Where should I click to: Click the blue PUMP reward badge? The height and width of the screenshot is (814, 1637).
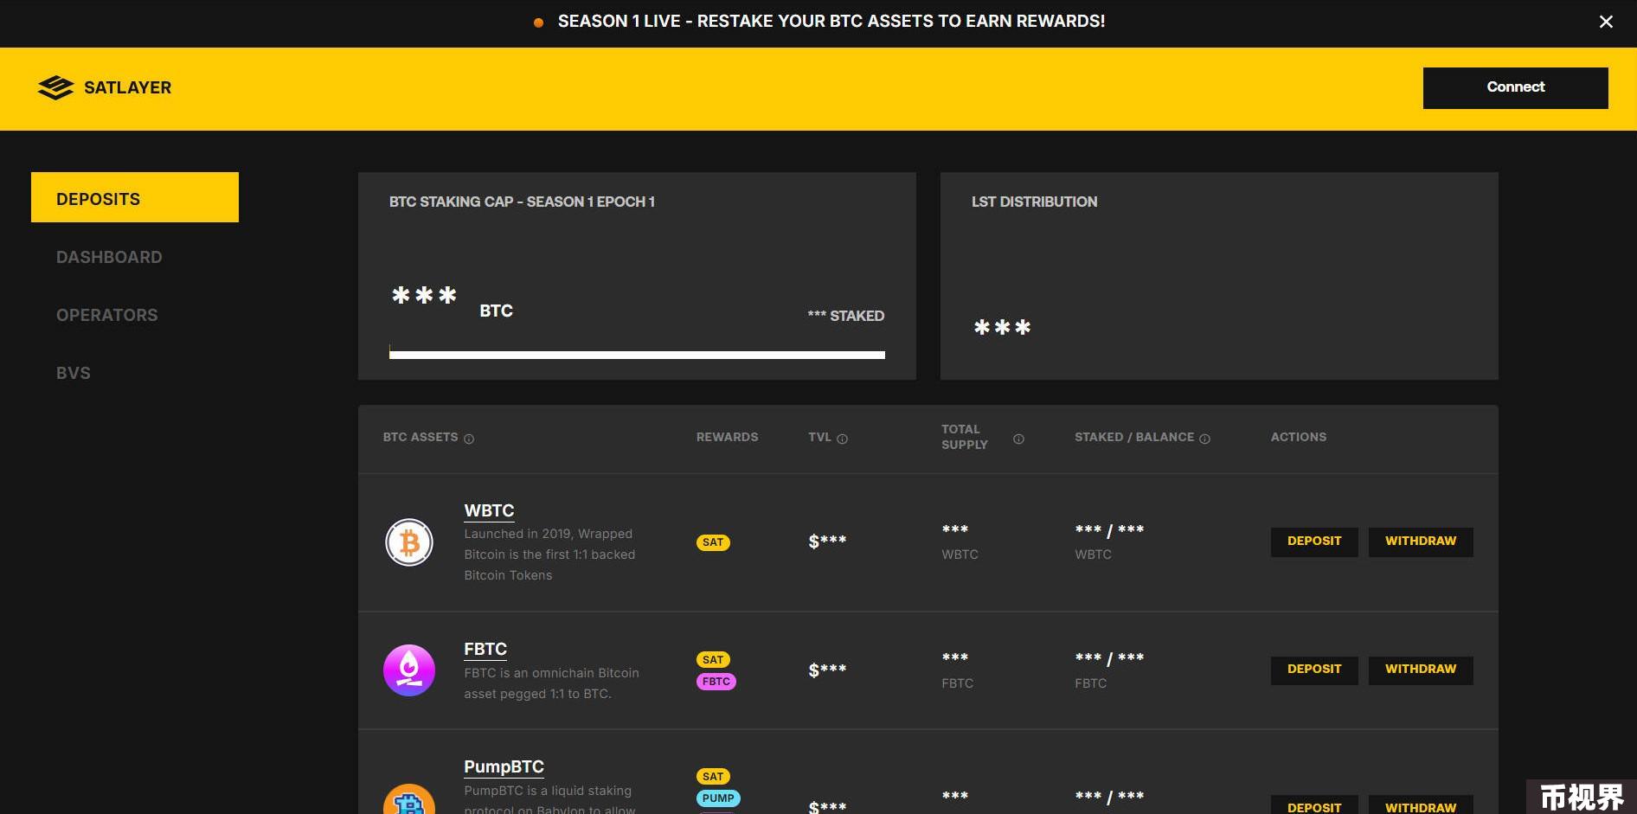(x=718, y=798)
